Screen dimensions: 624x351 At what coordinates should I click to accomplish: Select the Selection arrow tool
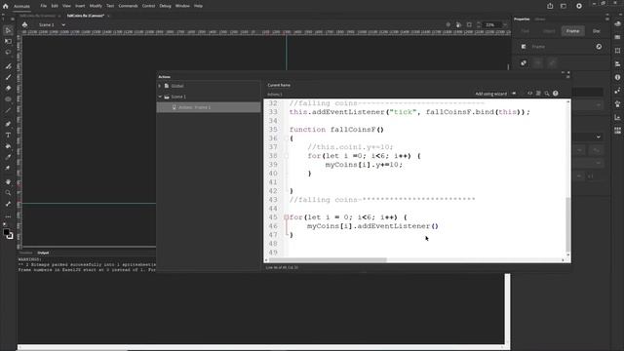pos(8,30)
